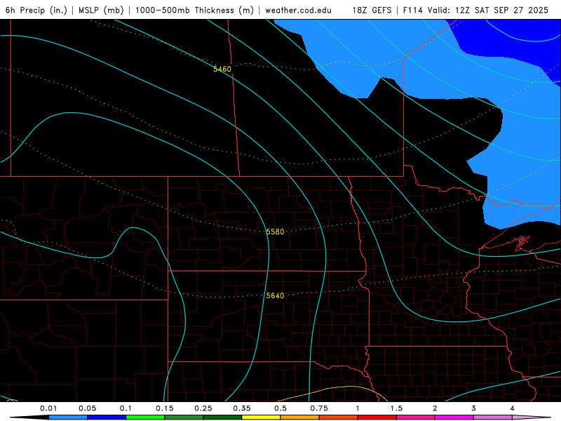Click the dark blue 0.05 legend swatch

tap(107, 417)
